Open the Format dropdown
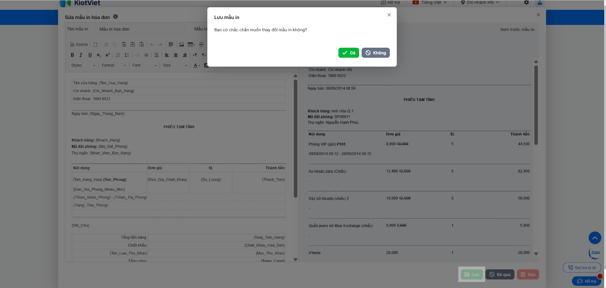This screenshot has width=606, height=288. click(114, 65)
